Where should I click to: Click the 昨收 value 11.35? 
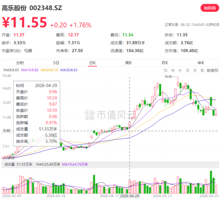[x=182, y=35]
